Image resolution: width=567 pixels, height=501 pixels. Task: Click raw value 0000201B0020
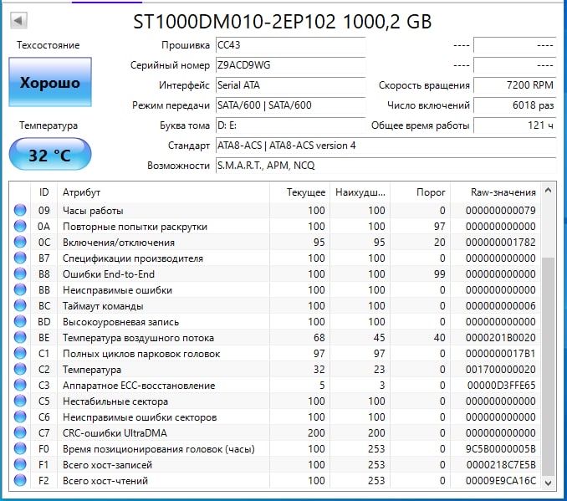coord(500,338)
